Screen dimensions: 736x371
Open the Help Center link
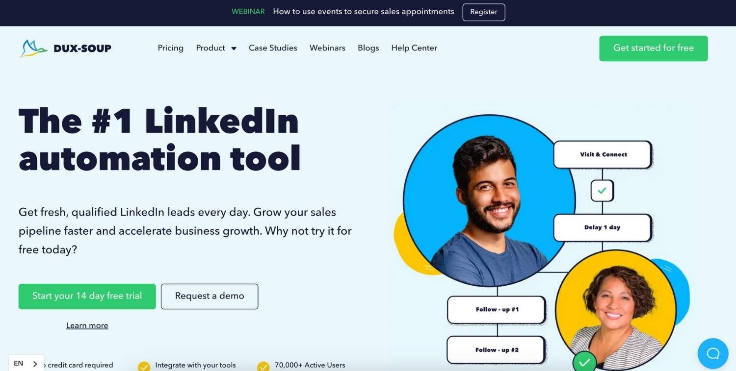pyautogui.click(x=414, y=48)
